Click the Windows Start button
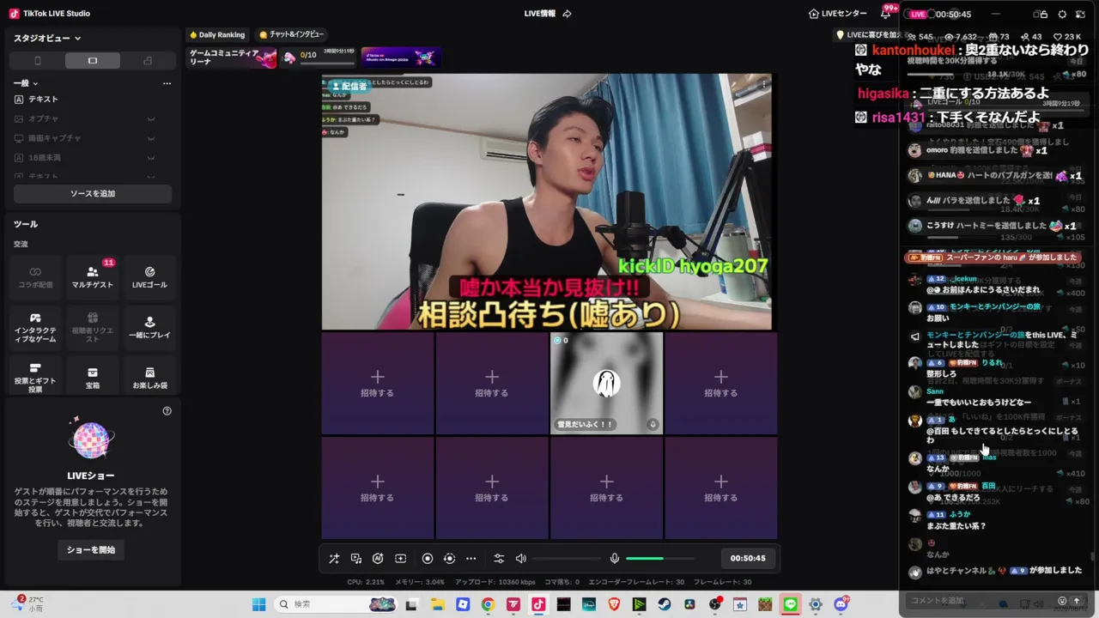 pyautogui.click(x=258, y=604)
